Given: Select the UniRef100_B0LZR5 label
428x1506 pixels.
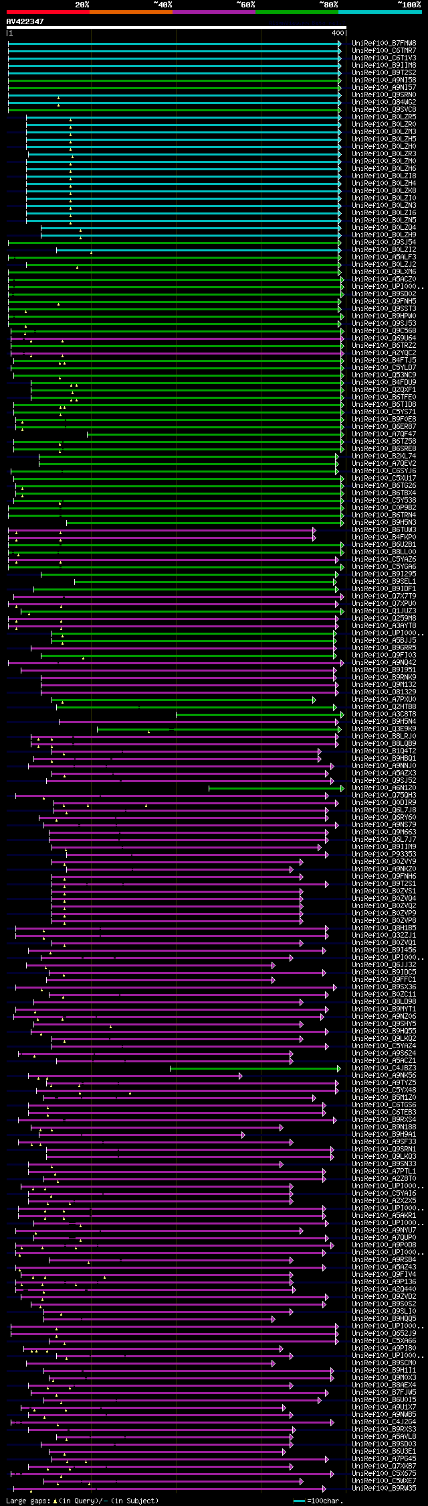Looking at the screenshot, I should point(384,117).
